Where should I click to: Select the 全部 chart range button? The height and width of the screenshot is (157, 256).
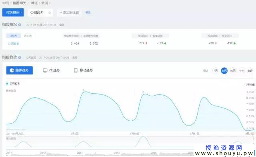click(x=250, y=71)
